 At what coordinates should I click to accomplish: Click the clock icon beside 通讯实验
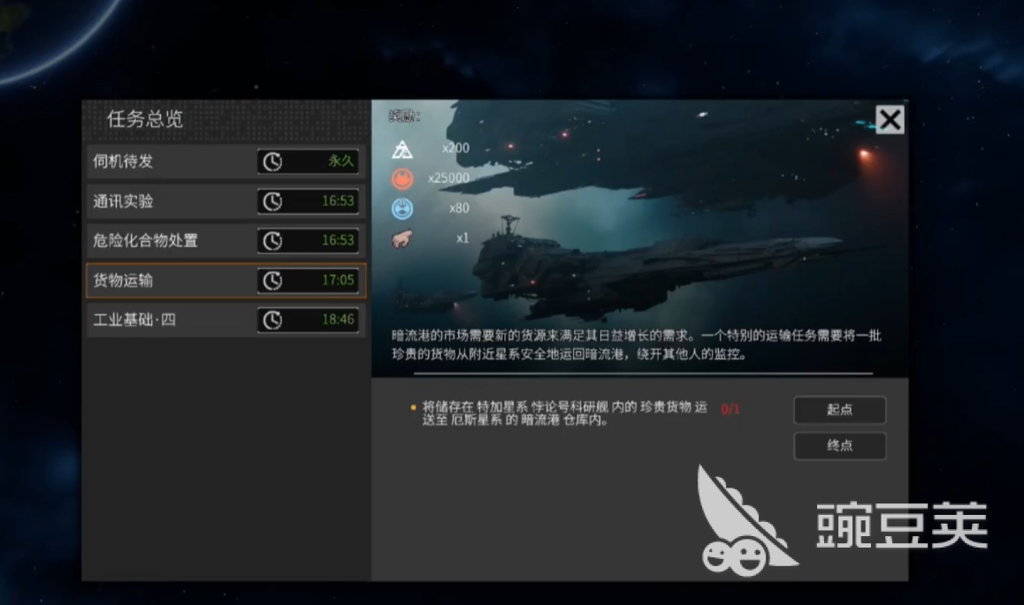point(272,201)
